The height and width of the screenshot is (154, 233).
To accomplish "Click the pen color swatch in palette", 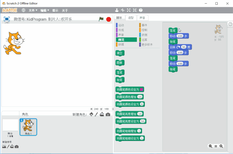I will (x=142, y=89).
